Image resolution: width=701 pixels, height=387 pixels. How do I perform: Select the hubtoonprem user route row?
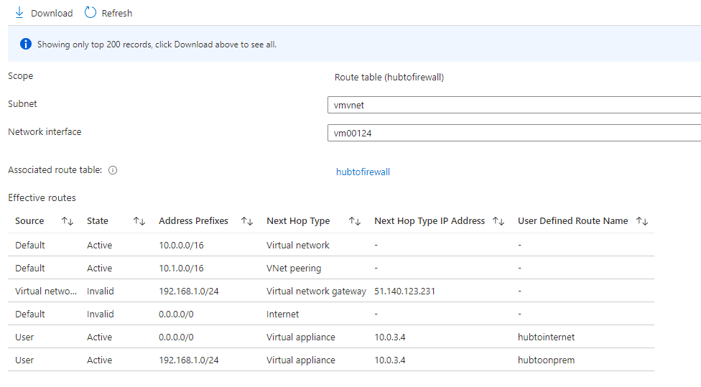click(x=330, y=360)
